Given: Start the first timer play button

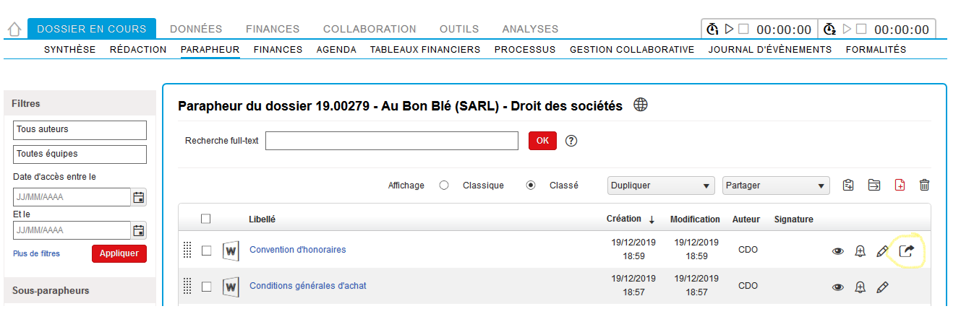Looking at the screenshot, I should pos(730,29).
